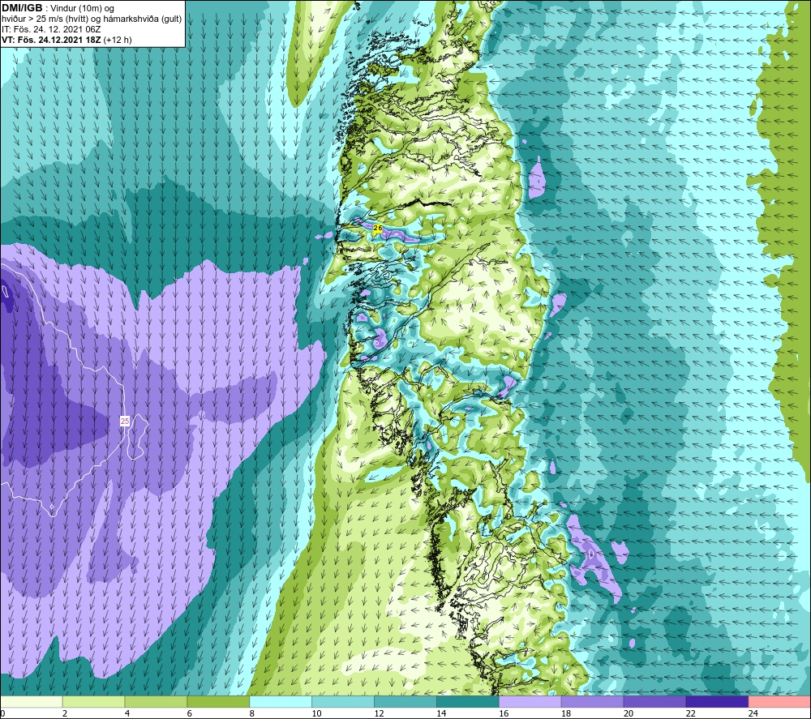Click the scale number '22' under the legend
The width and height of the screenshot is (811, 719).
click(x=691, y=713)
